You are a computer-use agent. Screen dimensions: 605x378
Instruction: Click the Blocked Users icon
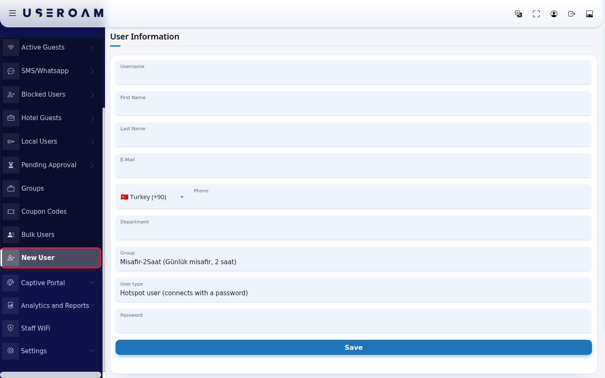click(x=11, y=94)
